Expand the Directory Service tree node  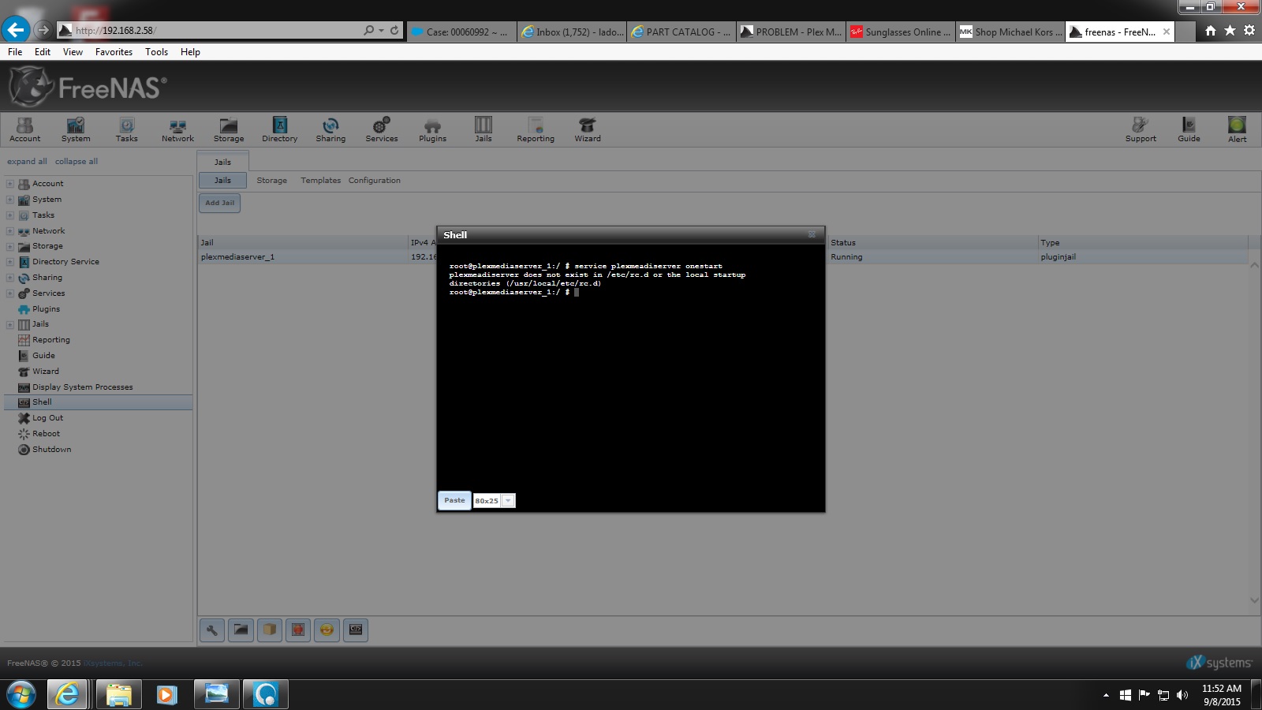click(x=9, y=262)
